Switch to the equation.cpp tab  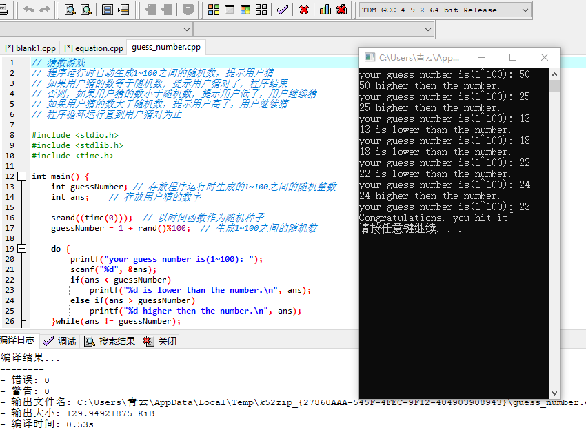[x=94, y=48]
